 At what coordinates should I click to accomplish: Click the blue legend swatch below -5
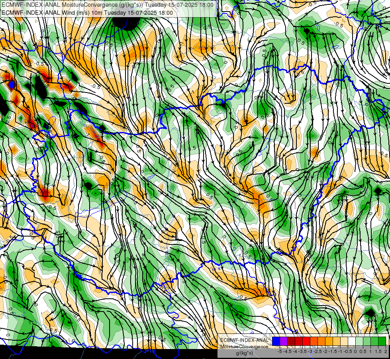click(276, 341)
